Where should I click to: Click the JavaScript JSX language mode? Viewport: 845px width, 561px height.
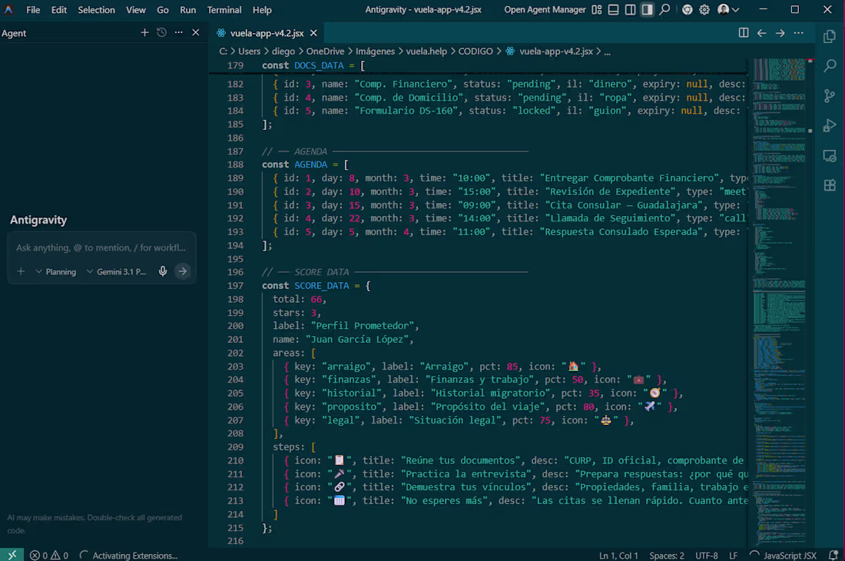790,556
